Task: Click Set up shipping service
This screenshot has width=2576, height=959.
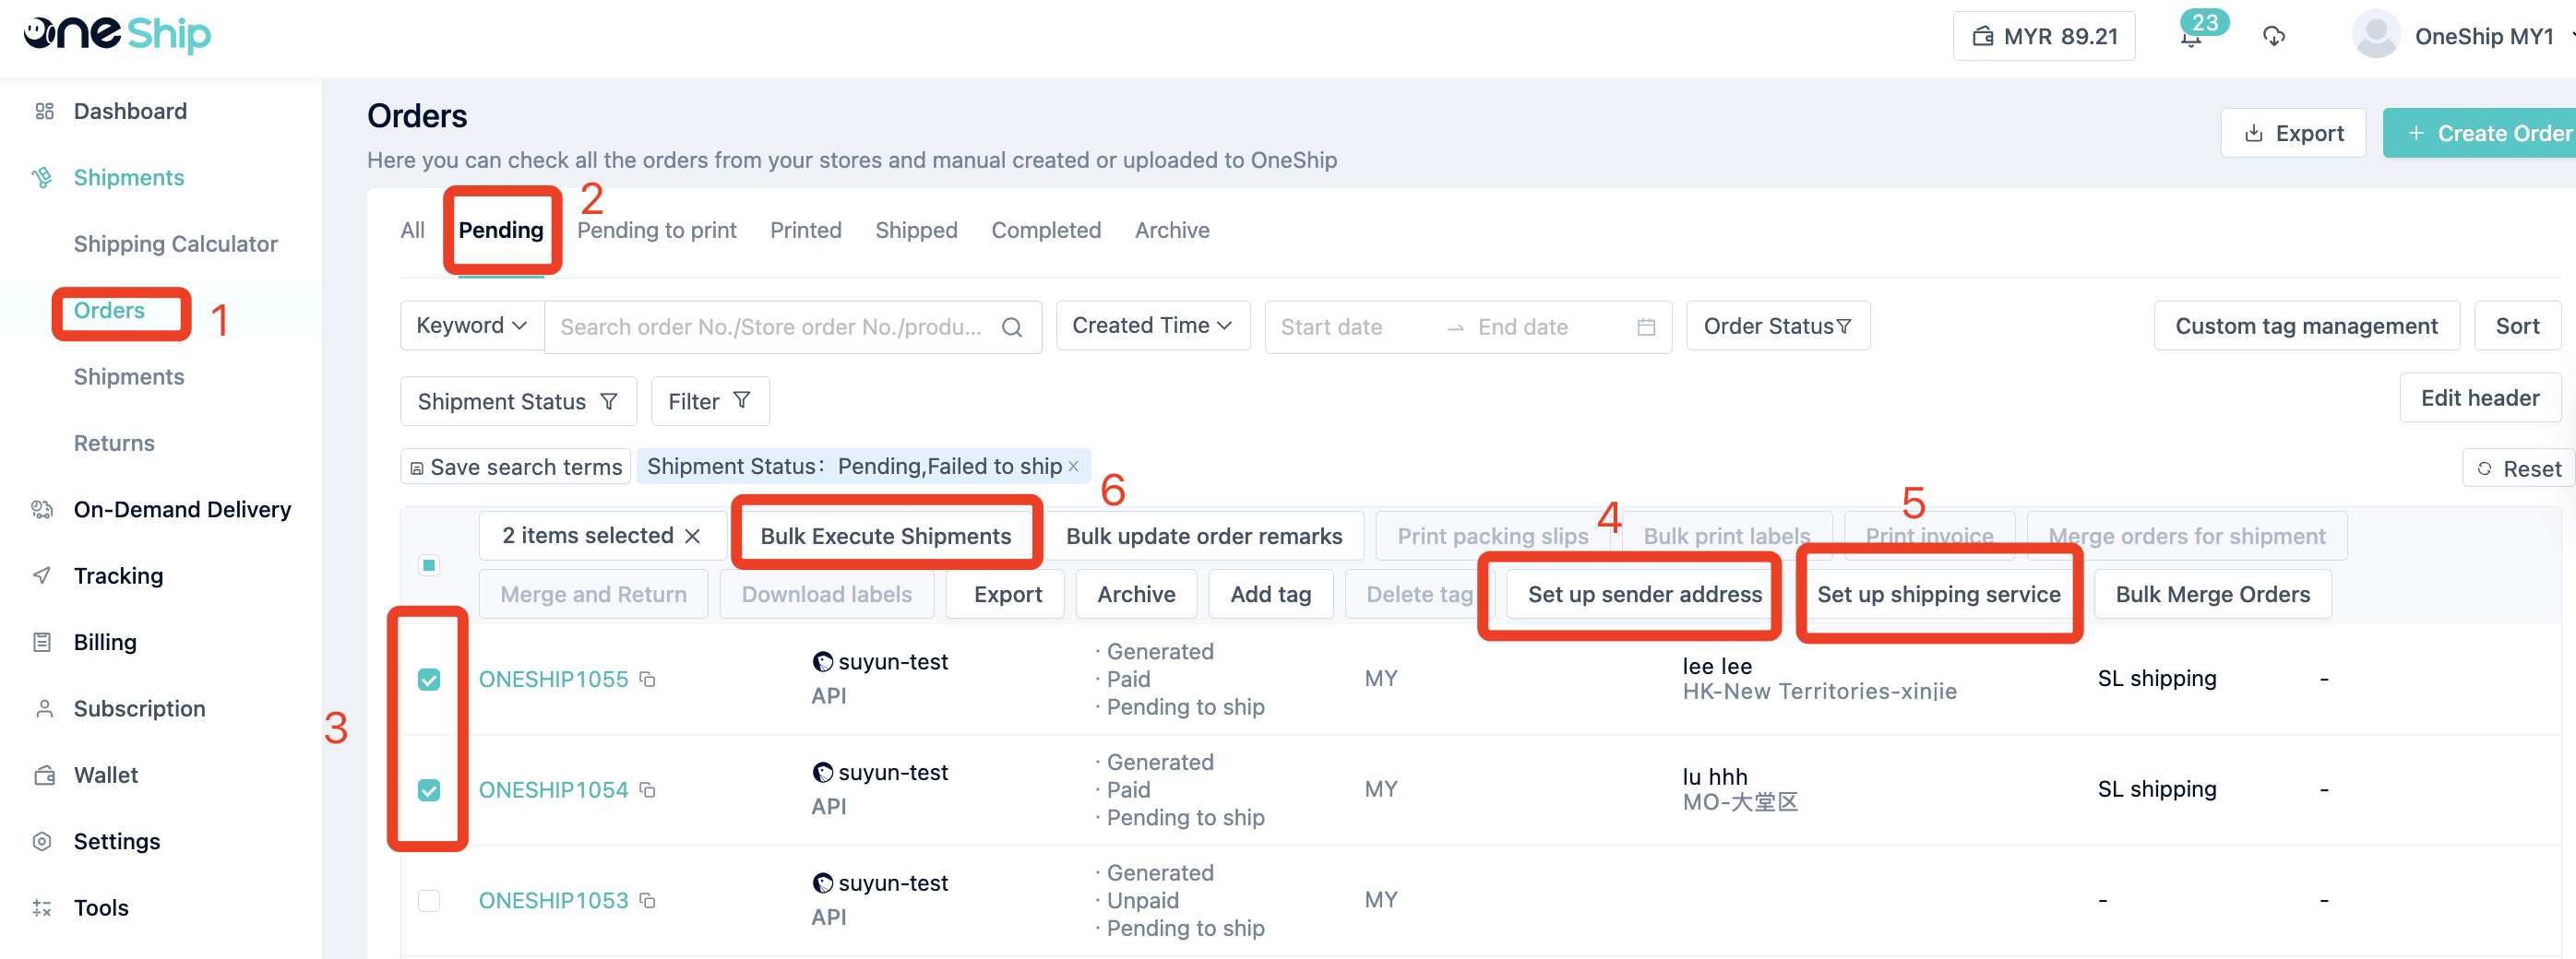Action: [1938, 595]
